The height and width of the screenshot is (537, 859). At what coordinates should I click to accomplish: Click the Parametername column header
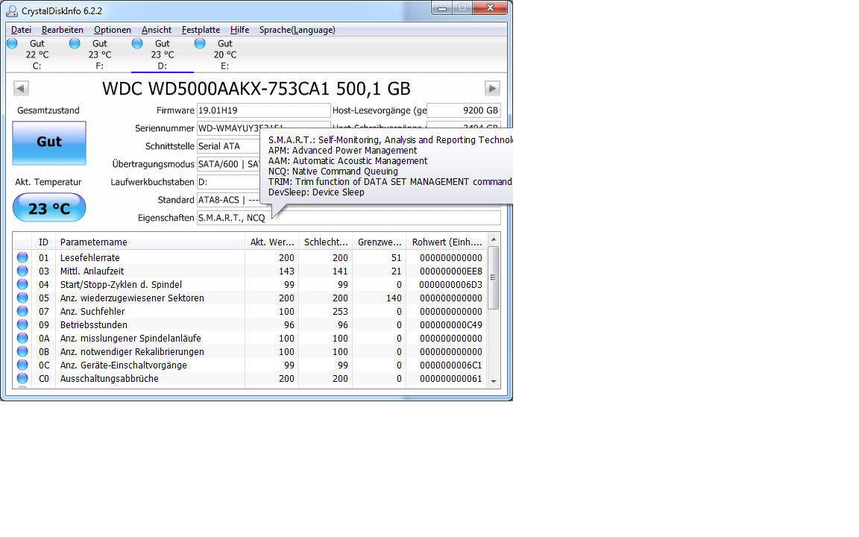(150, 242)
